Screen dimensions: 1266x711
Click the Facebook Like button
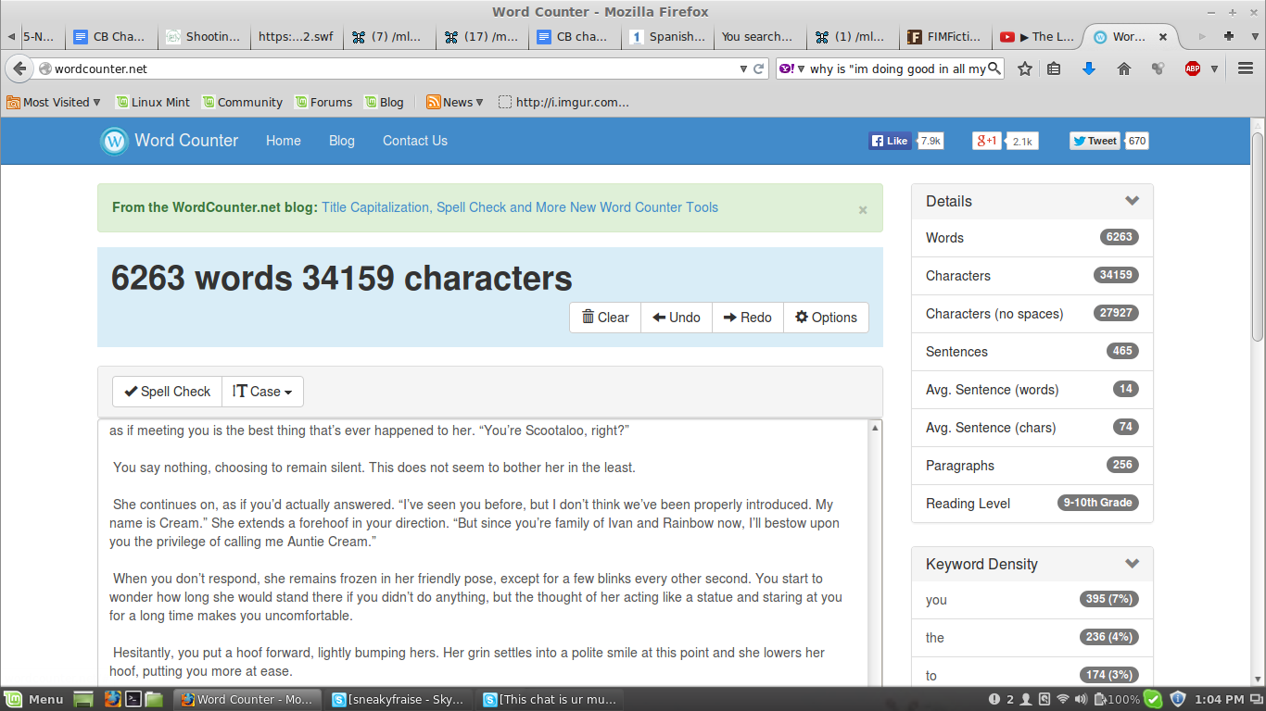coord(890,141)
